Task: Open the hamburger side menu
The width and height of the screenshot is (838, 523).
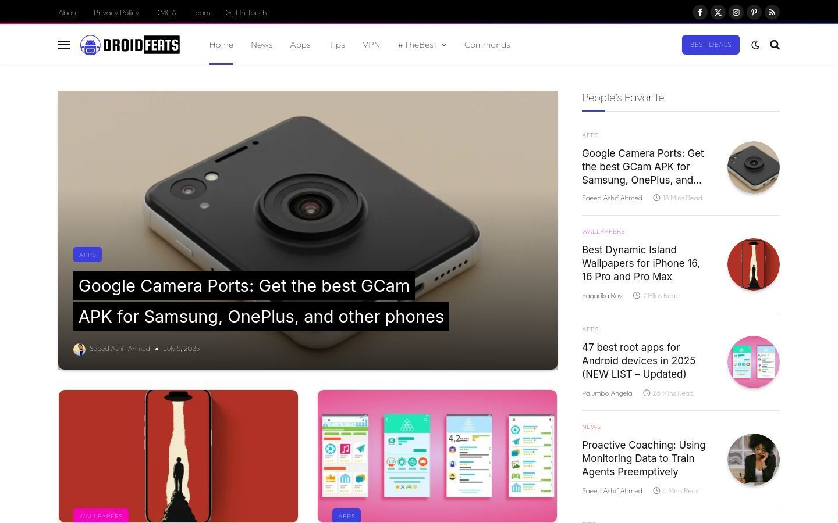Action: [64, 45]
